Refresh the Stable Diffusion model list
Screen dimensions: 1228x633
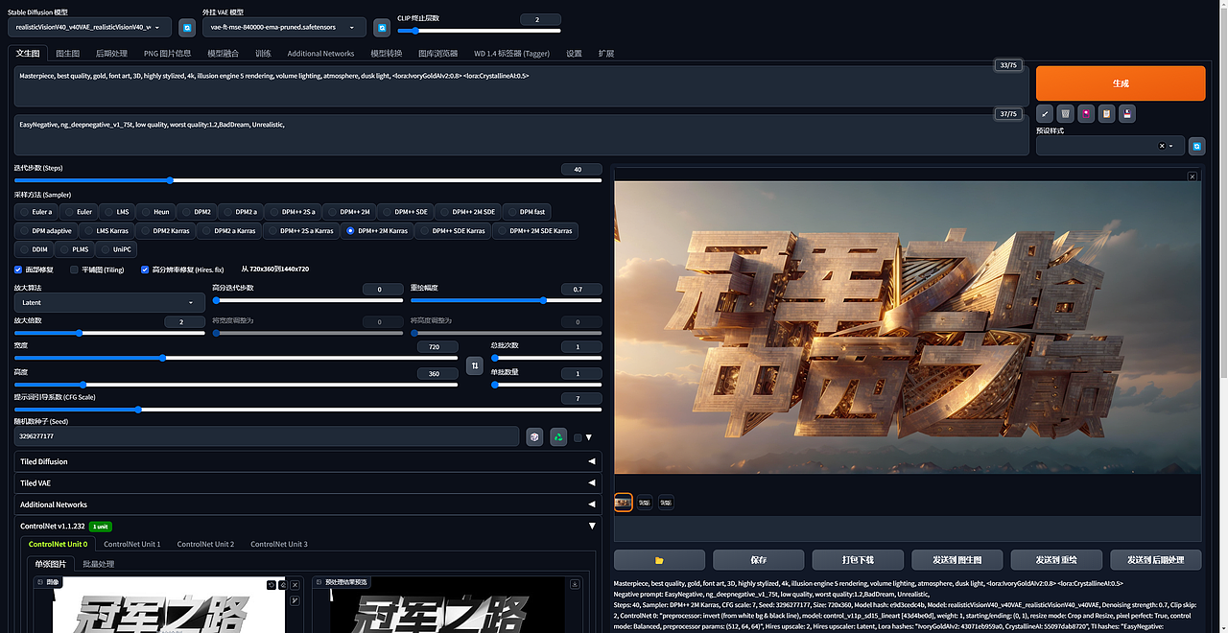[187, 27]
